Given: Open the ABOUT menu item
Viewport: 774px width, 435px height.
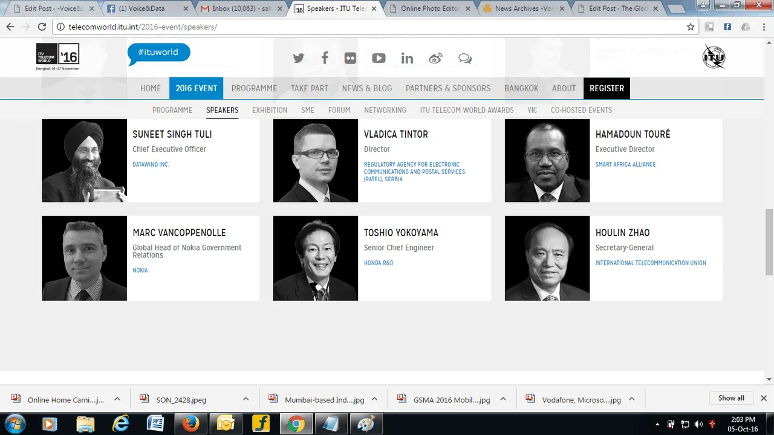Looking at the screenshot, I should pos(564,88).
